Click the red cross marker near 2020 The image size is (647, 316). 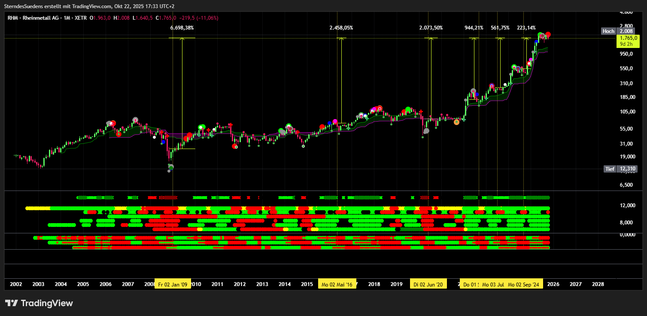(x=421, y=111)
